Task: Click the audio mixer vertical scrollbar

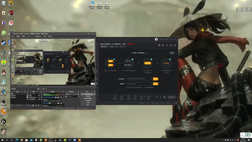Action: coord(64,98)
